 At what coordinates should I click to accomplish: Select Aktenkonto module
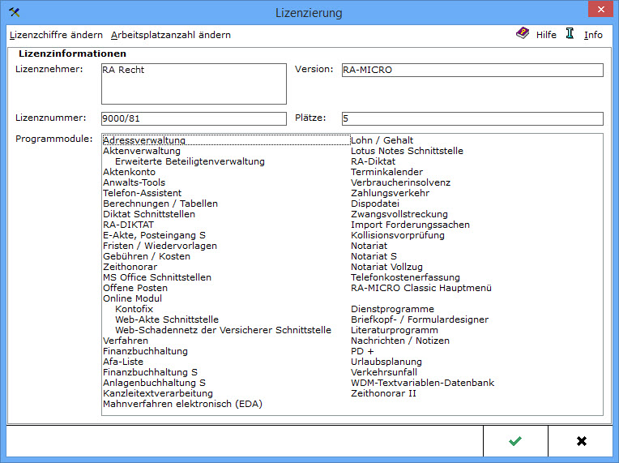(129, 172)
